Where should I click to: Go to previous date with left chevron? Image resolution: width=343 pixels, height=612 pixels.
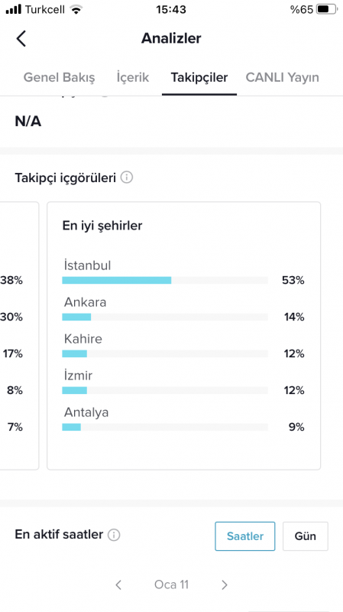tap(118, 584)
